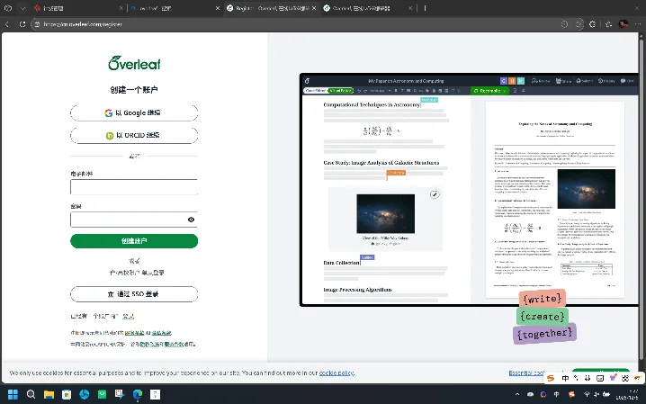Click the address bar URL
Screen dimensions: 646x404
click(83, 24)
